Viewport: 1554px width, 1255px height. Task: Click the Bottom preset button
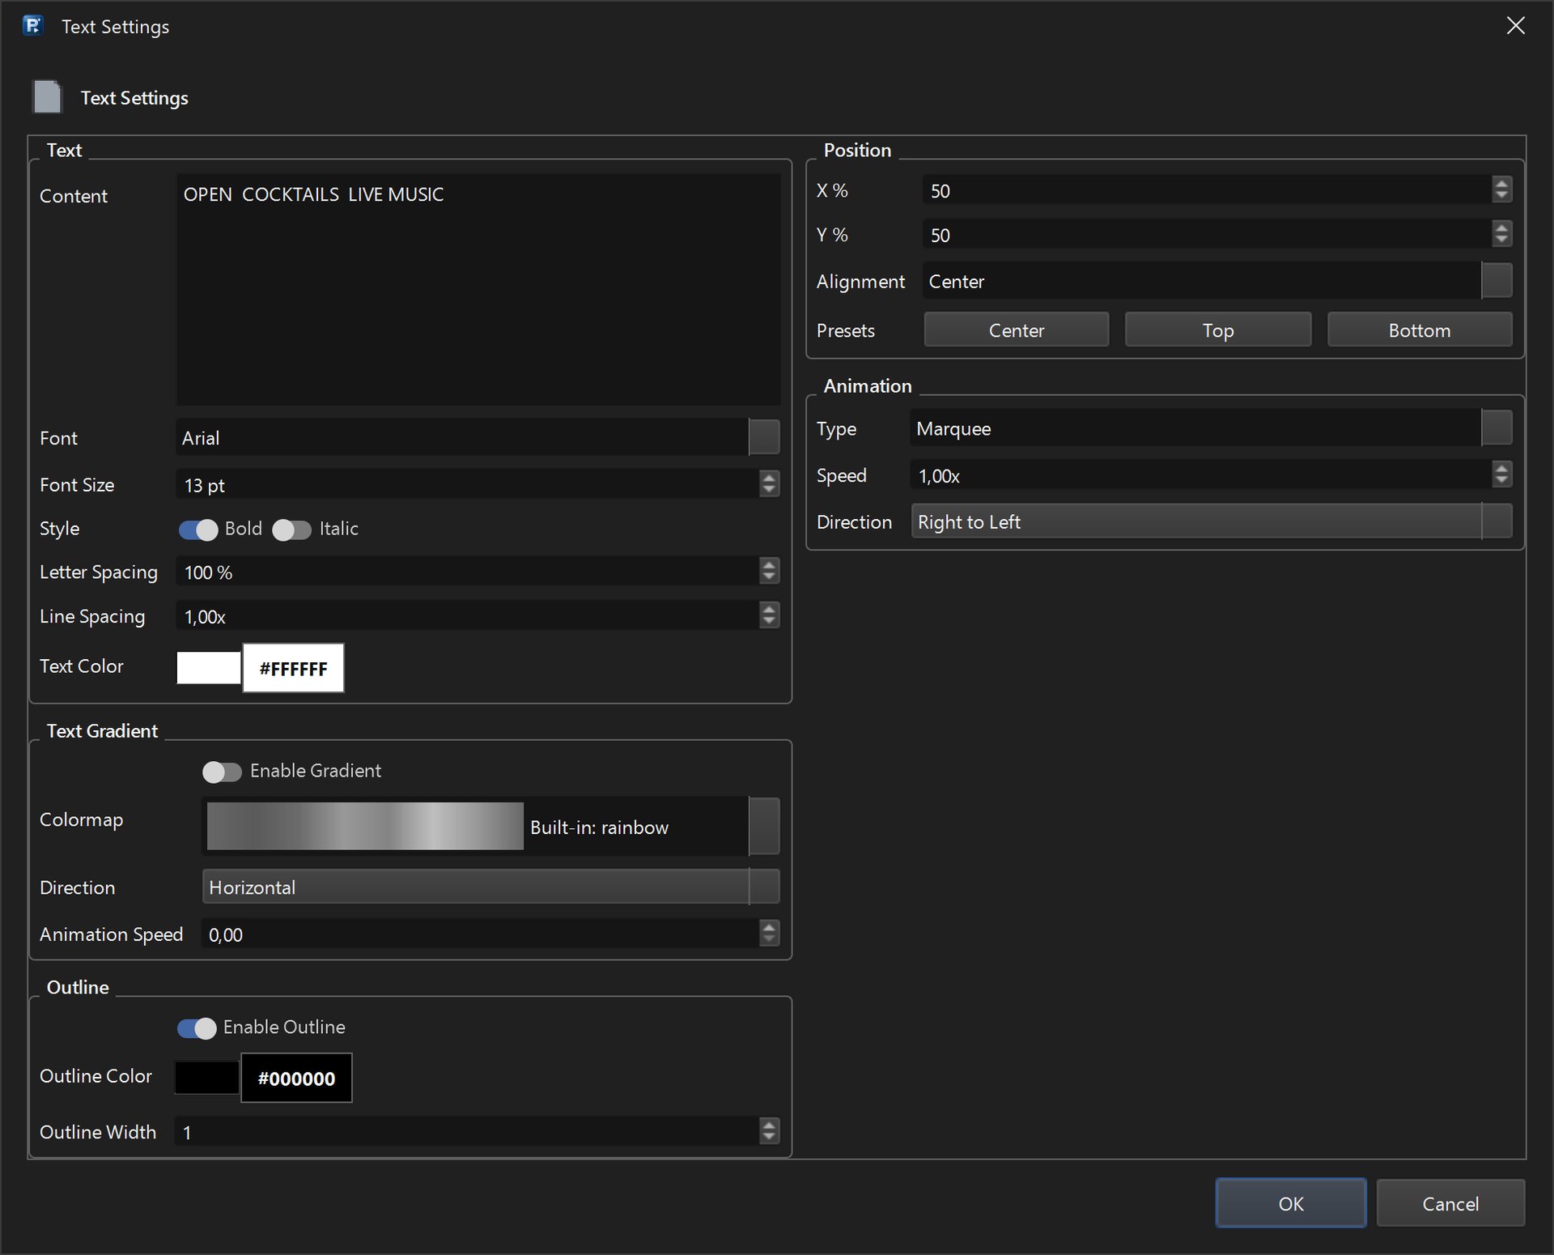[1420, 330]
